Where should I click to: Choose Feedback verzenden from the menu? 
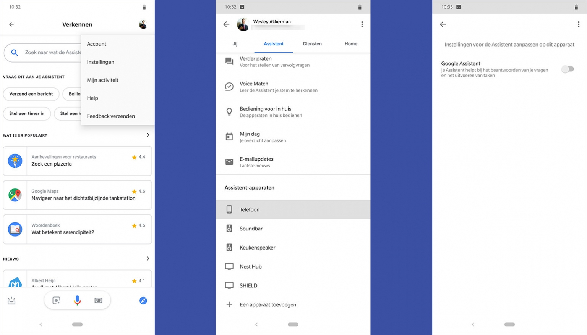(111, 116)
